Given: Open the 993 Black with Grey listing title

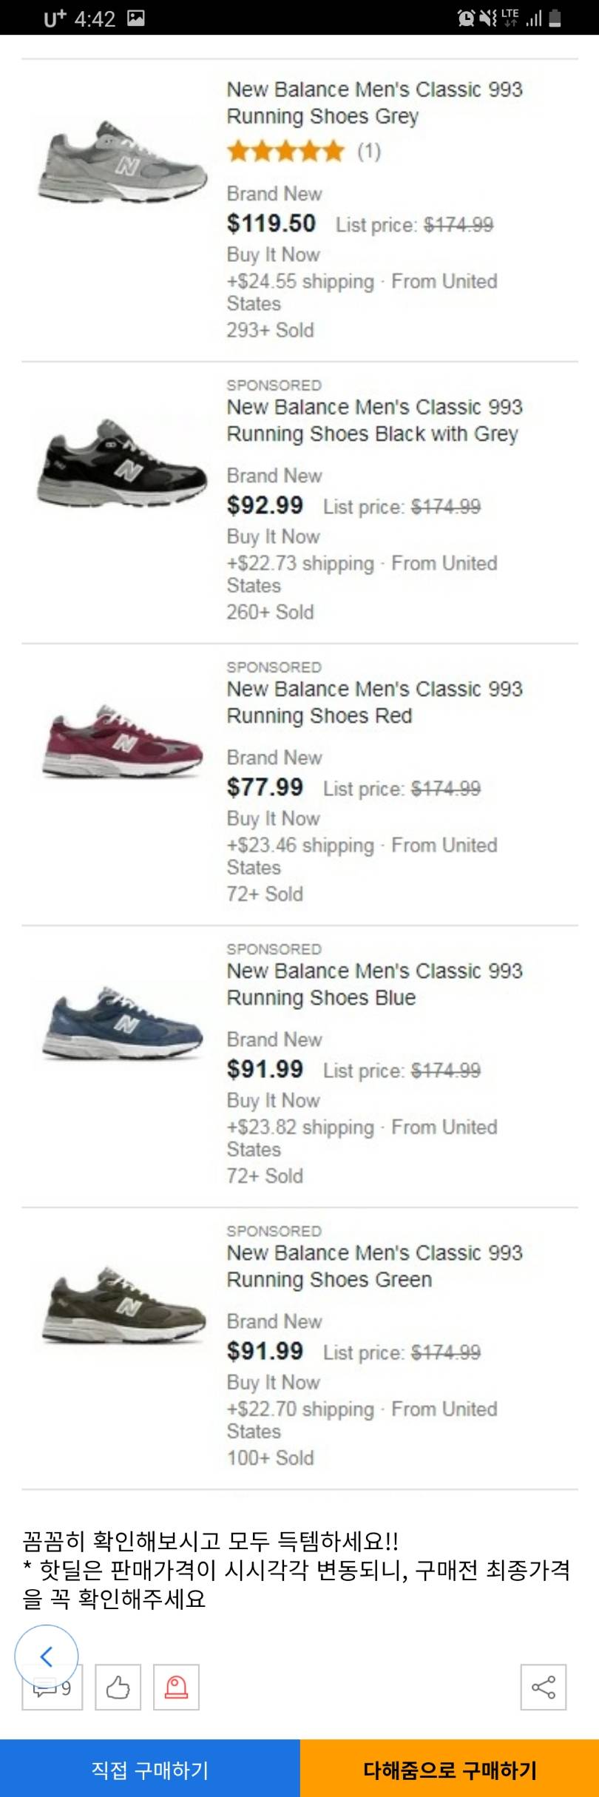Looking at the screenshot, I should pyautogui.click(x=374, y=420).
